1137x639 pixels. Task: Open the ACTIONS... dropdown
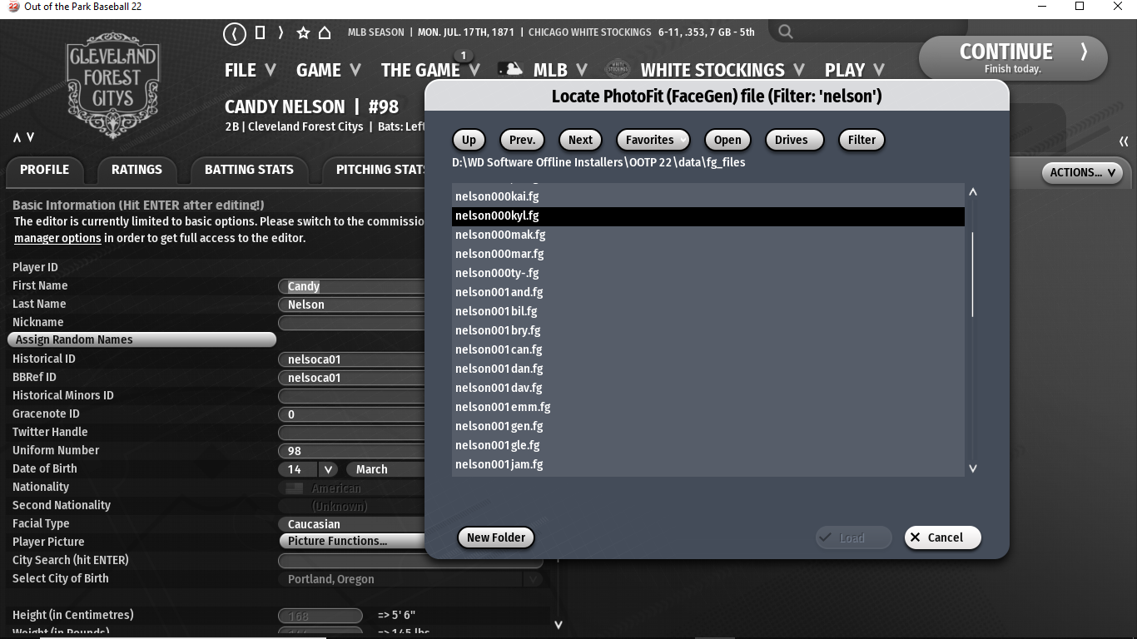pos(1082,173)
